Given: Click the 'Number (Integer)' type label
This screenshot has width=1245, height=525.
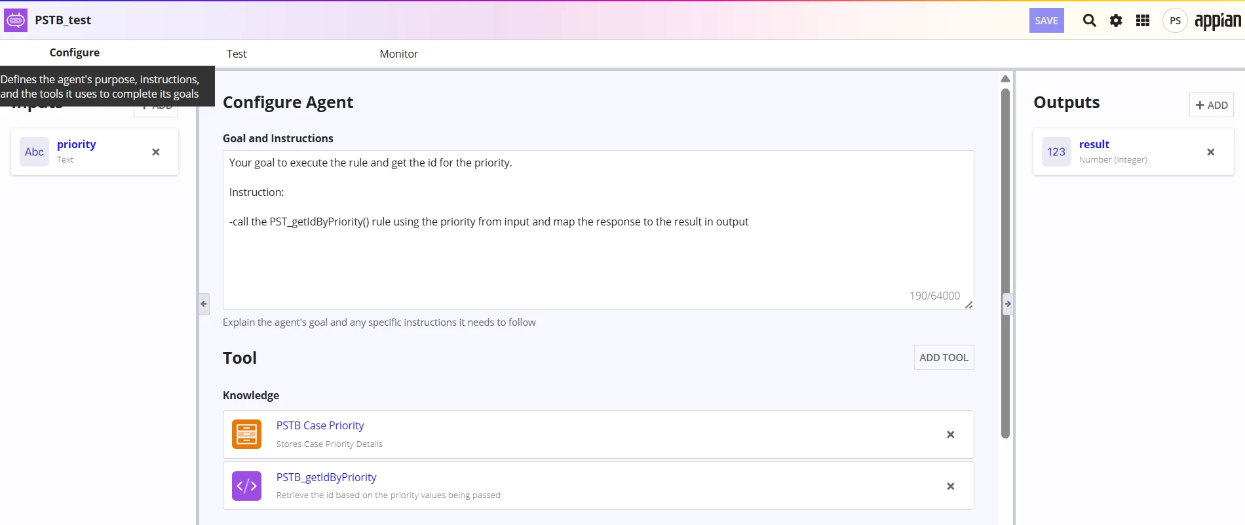Looking at the screenshot, I should pyautogui.click(x=1113, y=160).
